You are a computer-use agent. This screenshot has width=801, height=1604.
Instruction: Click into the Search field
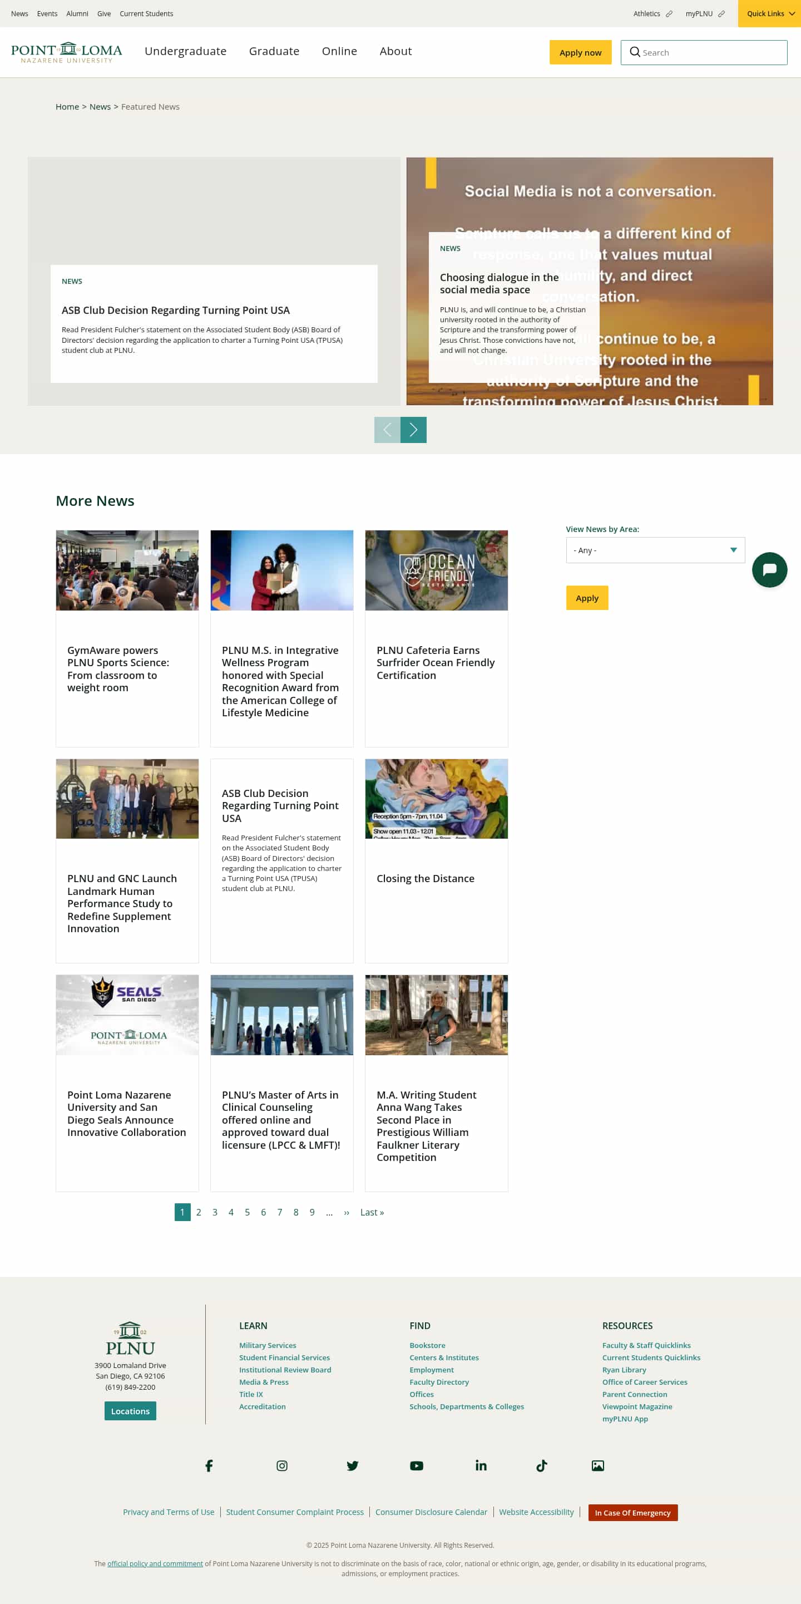pos(704,52)
